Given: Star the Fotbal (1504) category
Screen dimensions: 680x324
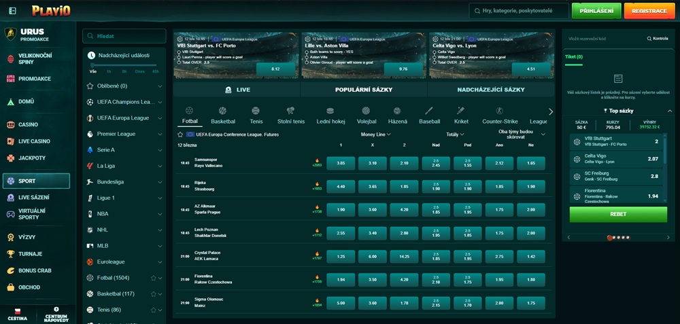Looking at the screenshot, I should click(153, 278).
